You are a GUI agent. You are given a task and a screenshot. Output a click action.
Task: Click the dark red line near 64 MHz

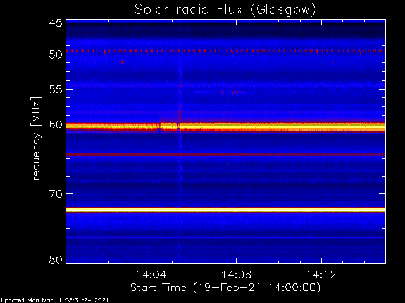click(x=226, y=154)
